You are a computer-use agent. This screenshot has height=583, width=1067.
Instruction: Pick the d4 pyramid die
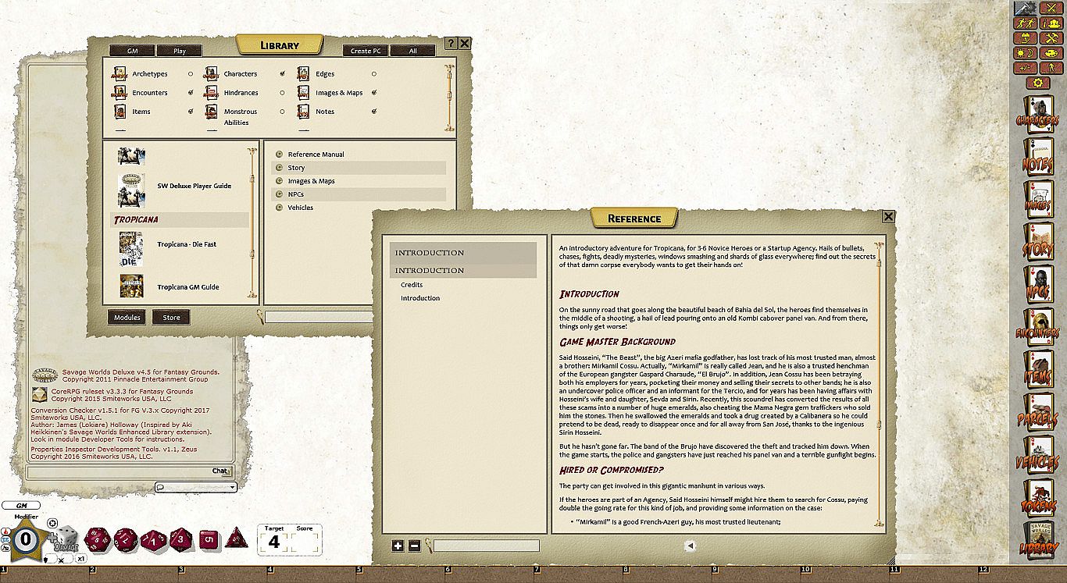point(236,539)
